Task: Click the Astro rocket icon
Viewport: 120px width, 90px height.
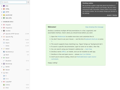Action: click(4, 40)
